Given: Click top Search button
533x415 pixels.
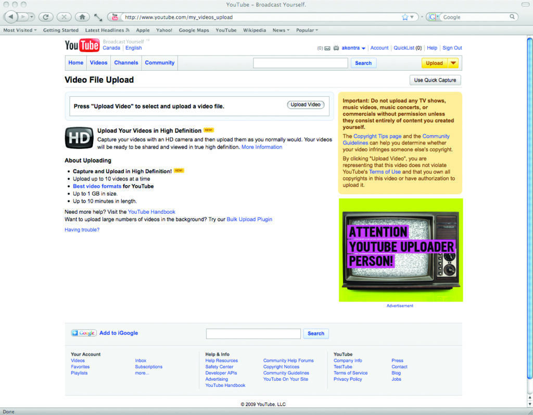Looking at the screenshot, I should tap(363, 63).
